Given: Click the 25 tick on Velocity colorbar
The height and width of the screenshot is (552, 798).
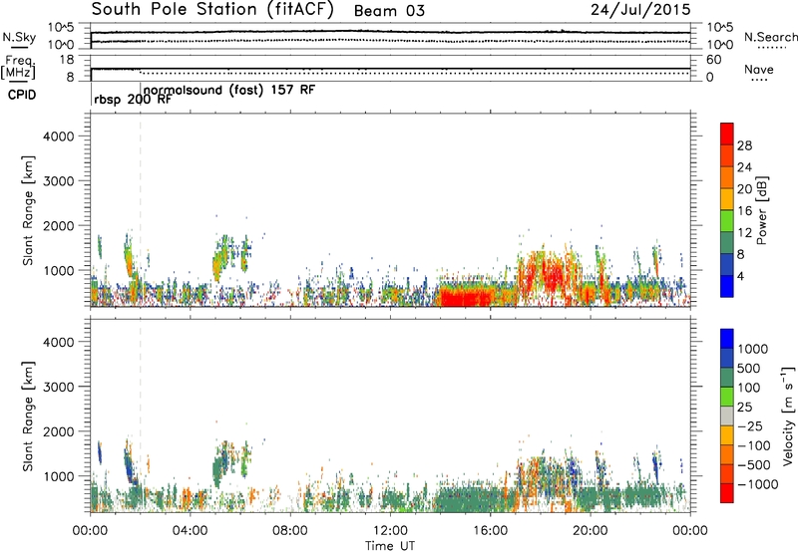Looking at the screenshot, I should click(744, 408).
